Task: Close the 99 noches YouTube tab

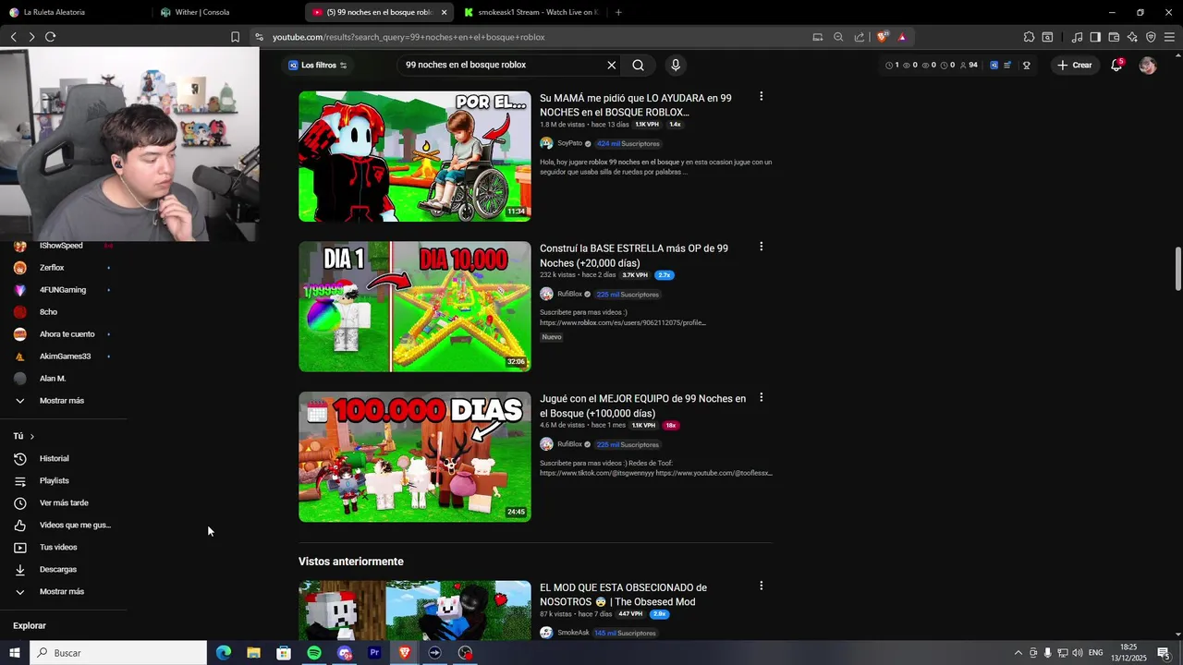Action: pos(445,12)
